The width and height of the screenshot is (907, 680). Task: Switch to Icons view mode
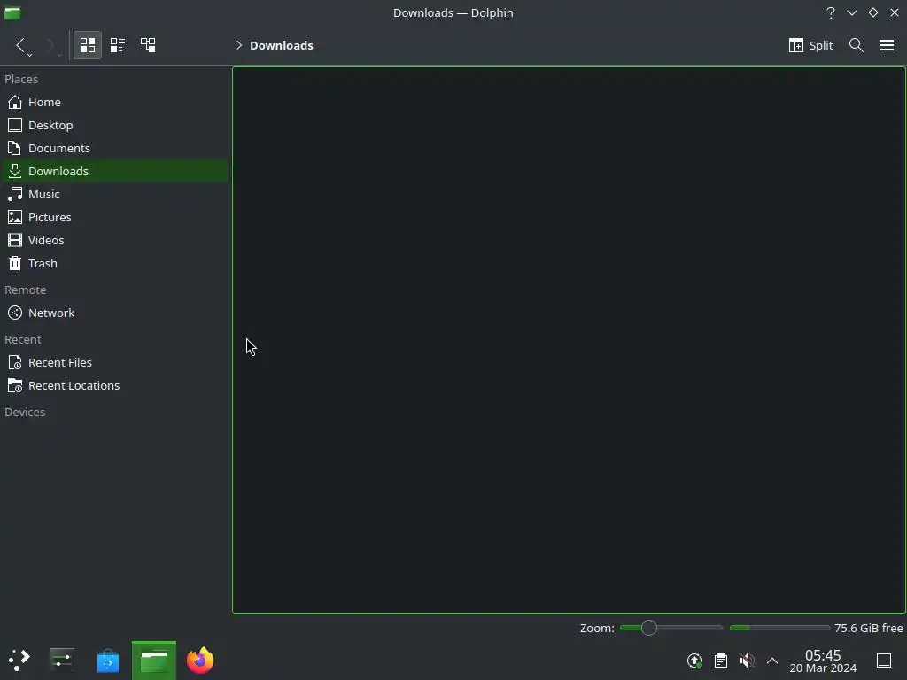pos(88,45)
